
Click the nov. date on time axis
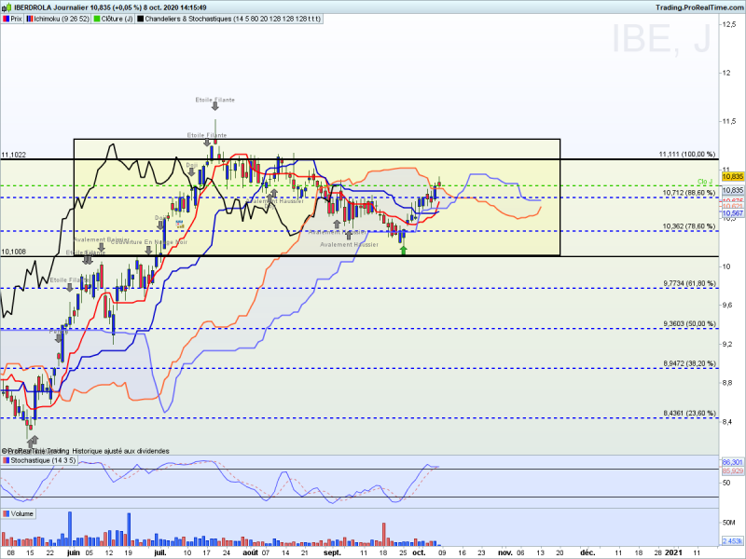point(505,552)
